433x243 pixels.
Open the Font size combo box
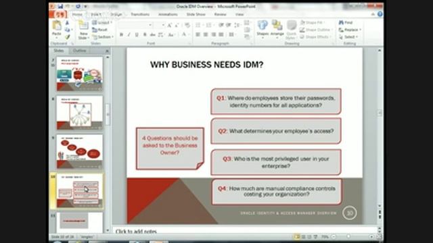pos(160,26)
